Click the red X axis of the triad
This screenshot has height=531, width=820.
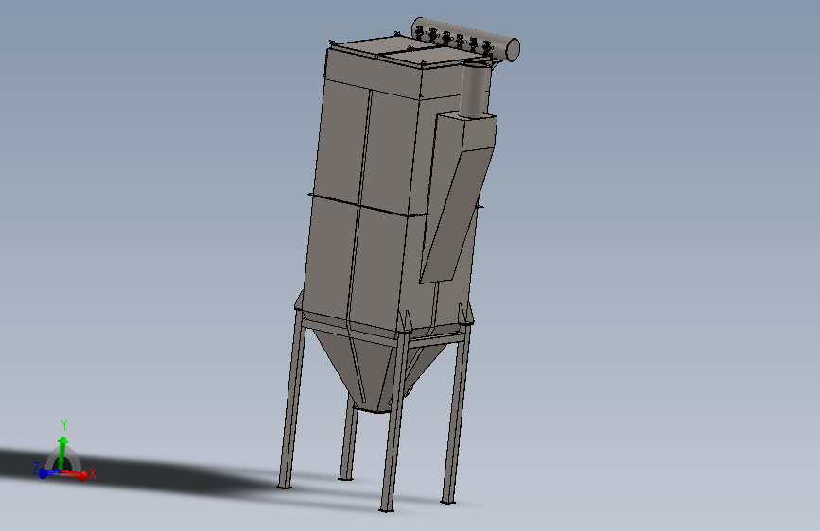coord(76,473)
